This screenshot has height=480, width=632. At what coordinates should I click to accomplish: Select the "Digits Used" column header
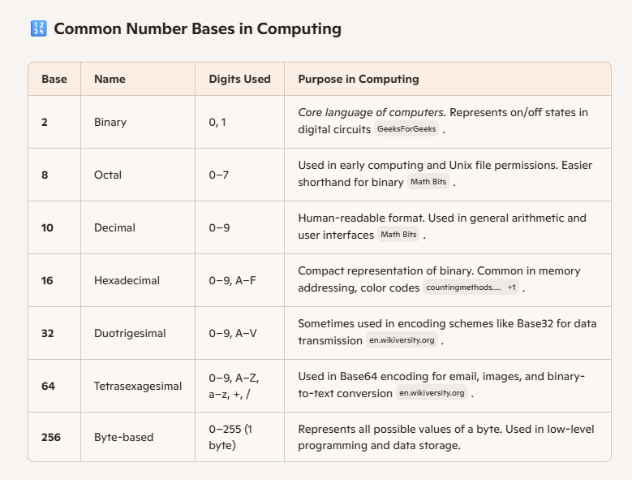pos(239,79)
